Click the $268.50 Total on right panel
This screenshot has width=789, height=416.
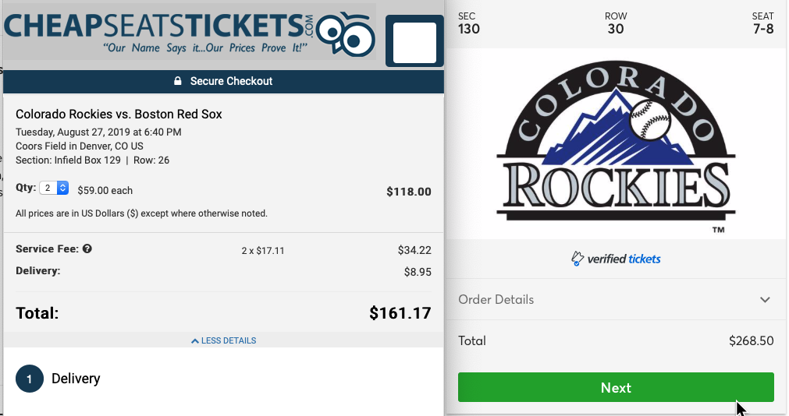(752, 340)
